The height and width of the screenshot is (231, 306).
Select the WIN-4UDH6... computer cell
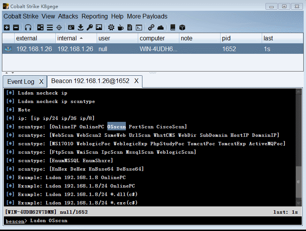[x=159, y=49]
